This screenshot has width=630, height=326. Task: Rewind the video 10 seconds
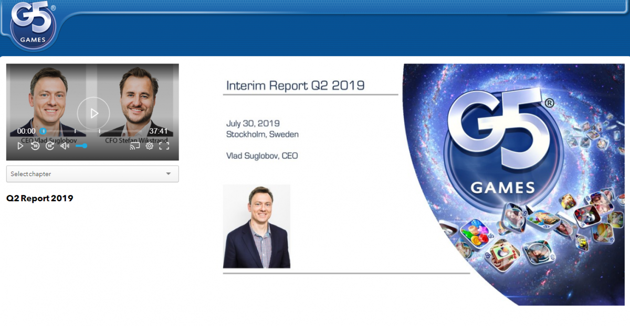click(35, 146)
